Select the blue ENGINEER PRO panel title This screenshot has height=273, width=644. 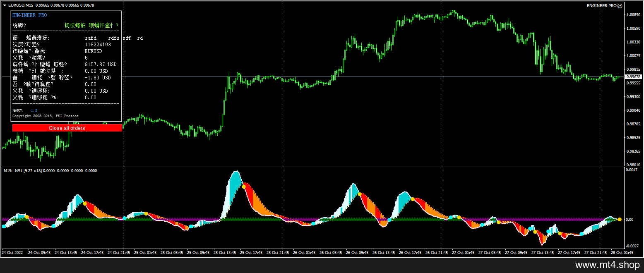click(x=30, y=15)
